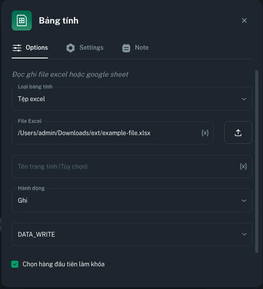Screen dimensions: 263x289
Task: Click the Tên trang tính input field
Action: pos(131,166)
